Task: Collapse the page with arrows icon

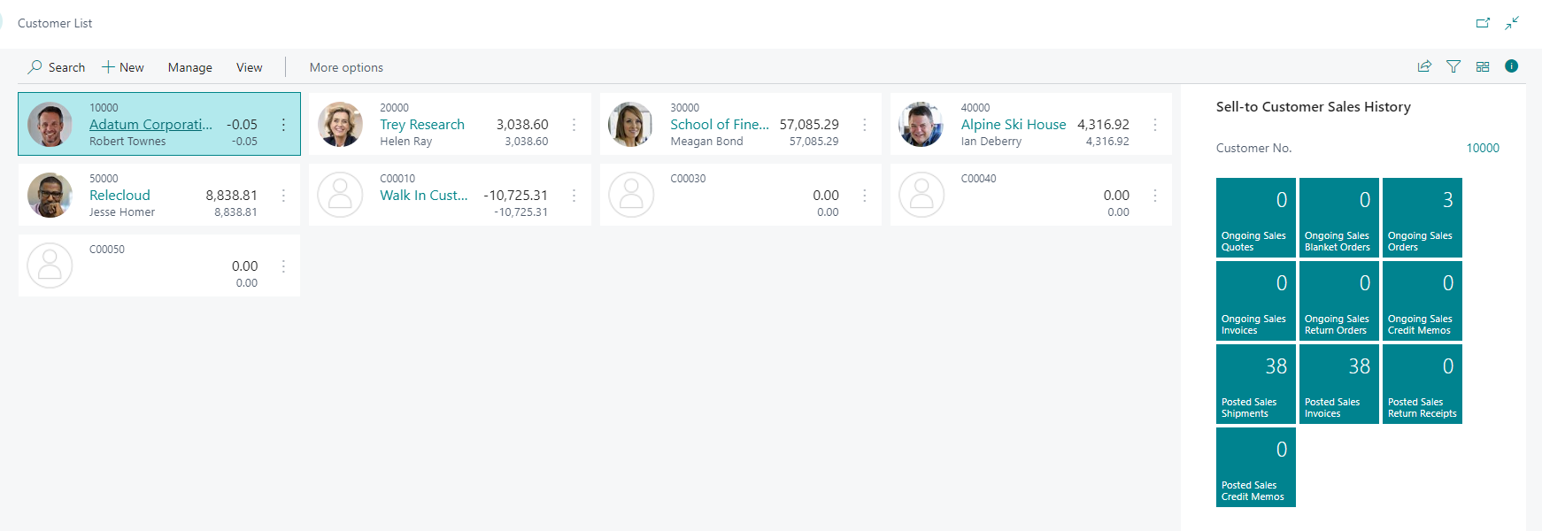Action: [x=1512, y=23]
